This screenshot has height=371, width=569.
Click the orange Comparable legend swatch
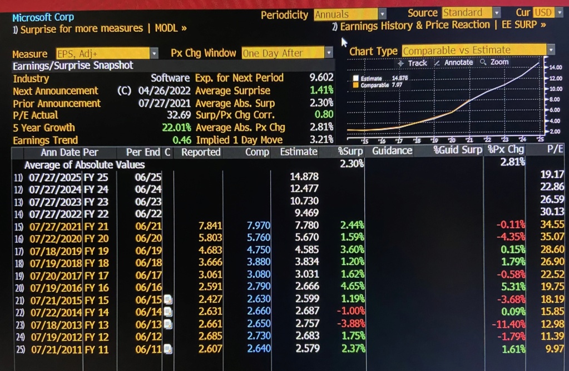355,85
